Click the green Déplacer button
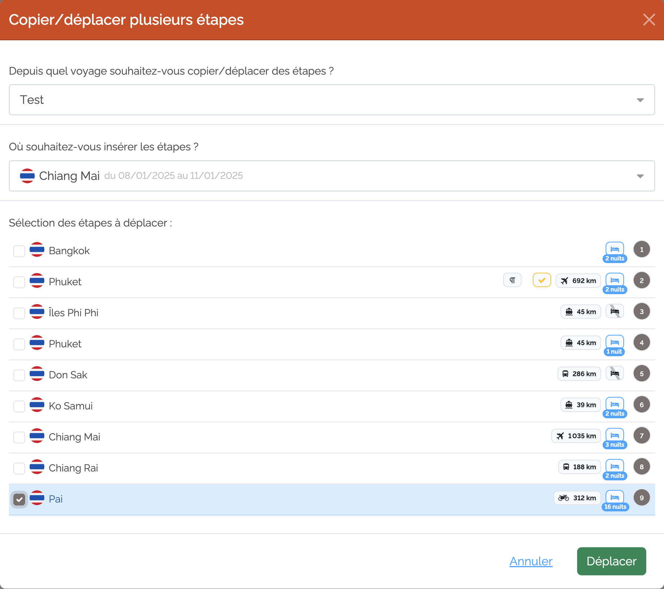 click(612, 561)
